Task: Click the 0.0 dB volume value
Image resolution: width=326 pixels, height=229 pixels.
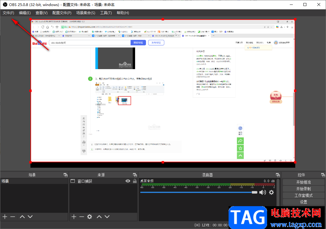Action: pyautogui.click(x=269, y=181)
